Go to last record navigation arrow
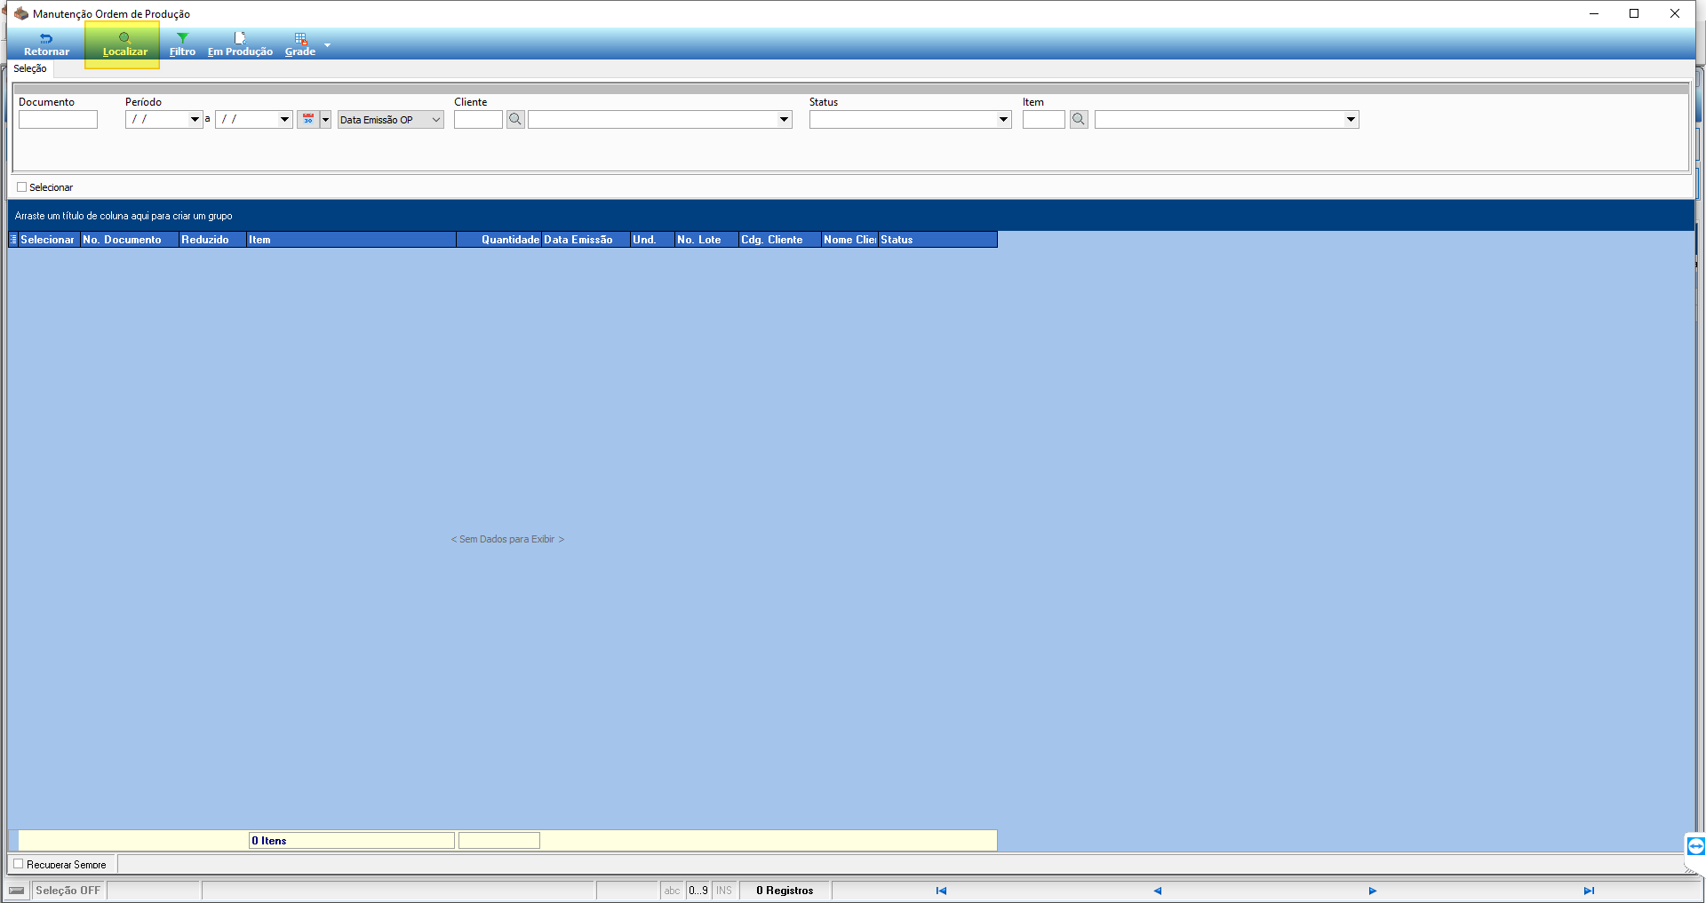Viewport: 1706px width, 903px height. coord(1589,891)
